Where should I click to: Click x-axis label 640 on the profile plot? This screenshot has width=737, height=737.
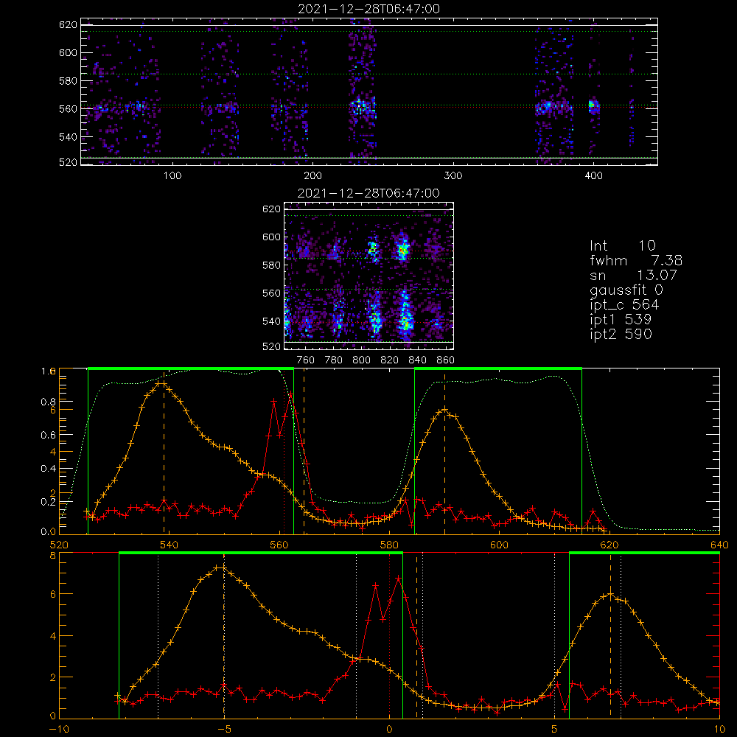pos(719,545)
